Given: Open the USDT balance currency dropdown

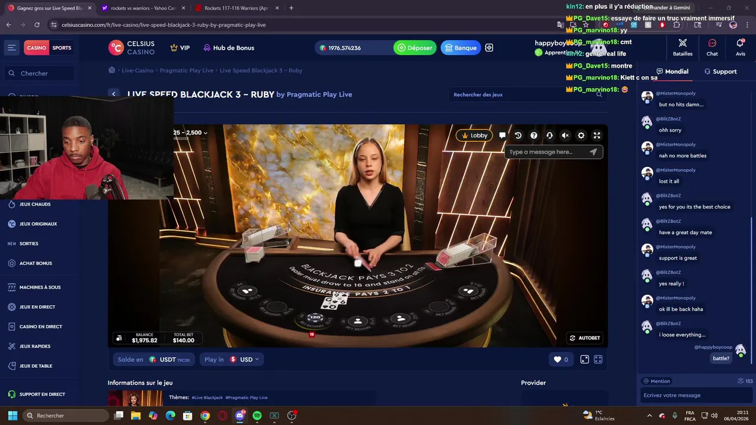Looking at the screenshot, I should tap(154, 359).
